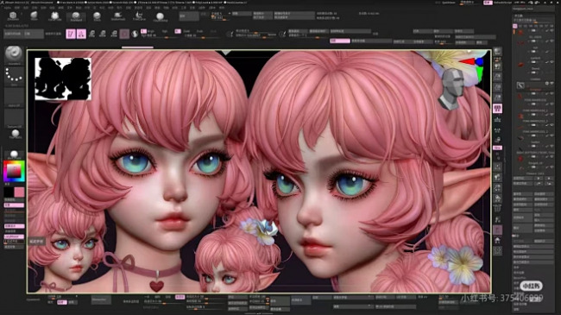Open the gear settings of the subtool folder
Screen dimensions: 561x315
tap(546, 83)
